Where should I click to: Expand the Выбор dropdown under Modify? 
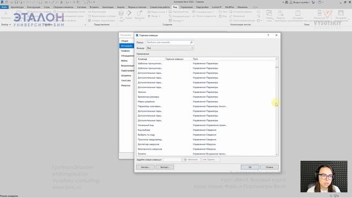point(6,24)
